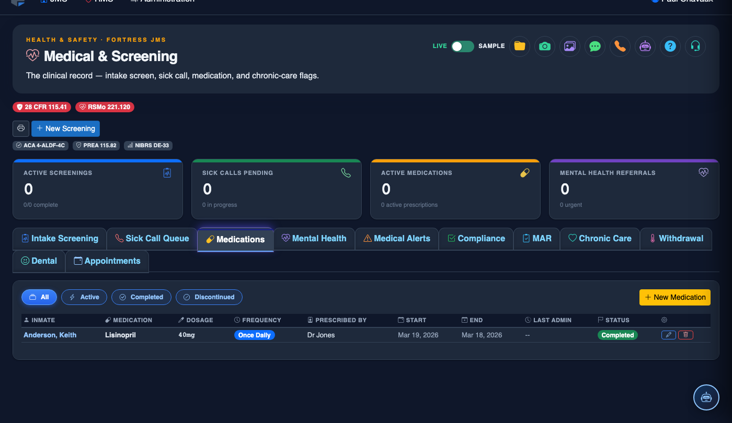Show only Completed medications
The image size is (732, 423).
click(141, 297)
